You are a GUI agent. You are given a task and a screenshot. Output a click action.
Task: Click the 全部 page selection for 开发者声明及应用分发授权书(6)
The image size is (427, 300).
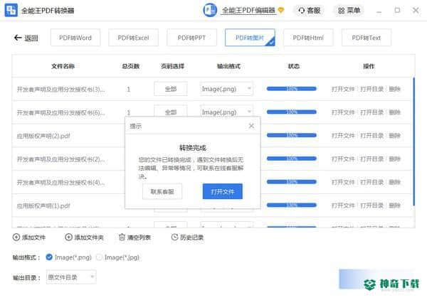click(x=171, y=112)
